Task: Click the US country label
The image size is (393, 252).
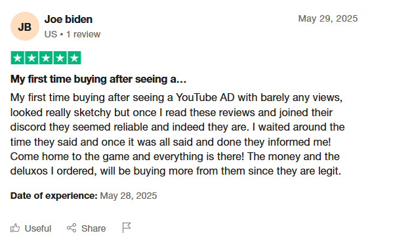Action: tap(51, 34)
